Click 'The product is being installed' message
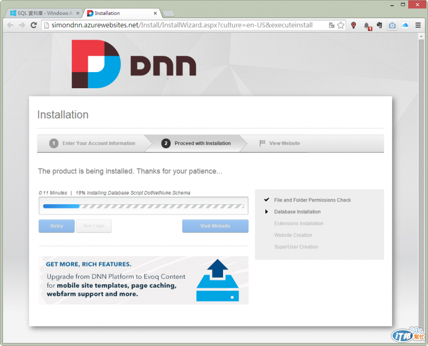The image size is (428, 346). pos(130,171)
